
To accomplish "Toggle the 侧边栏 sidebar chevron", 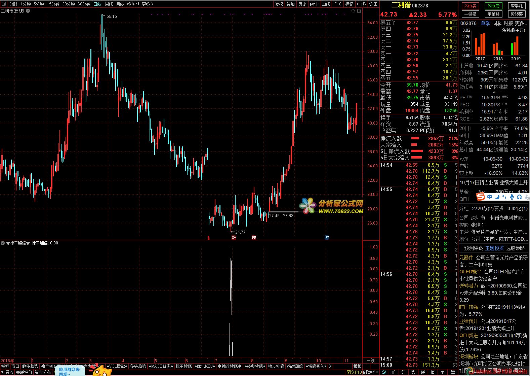I will (x=371, y=372).
